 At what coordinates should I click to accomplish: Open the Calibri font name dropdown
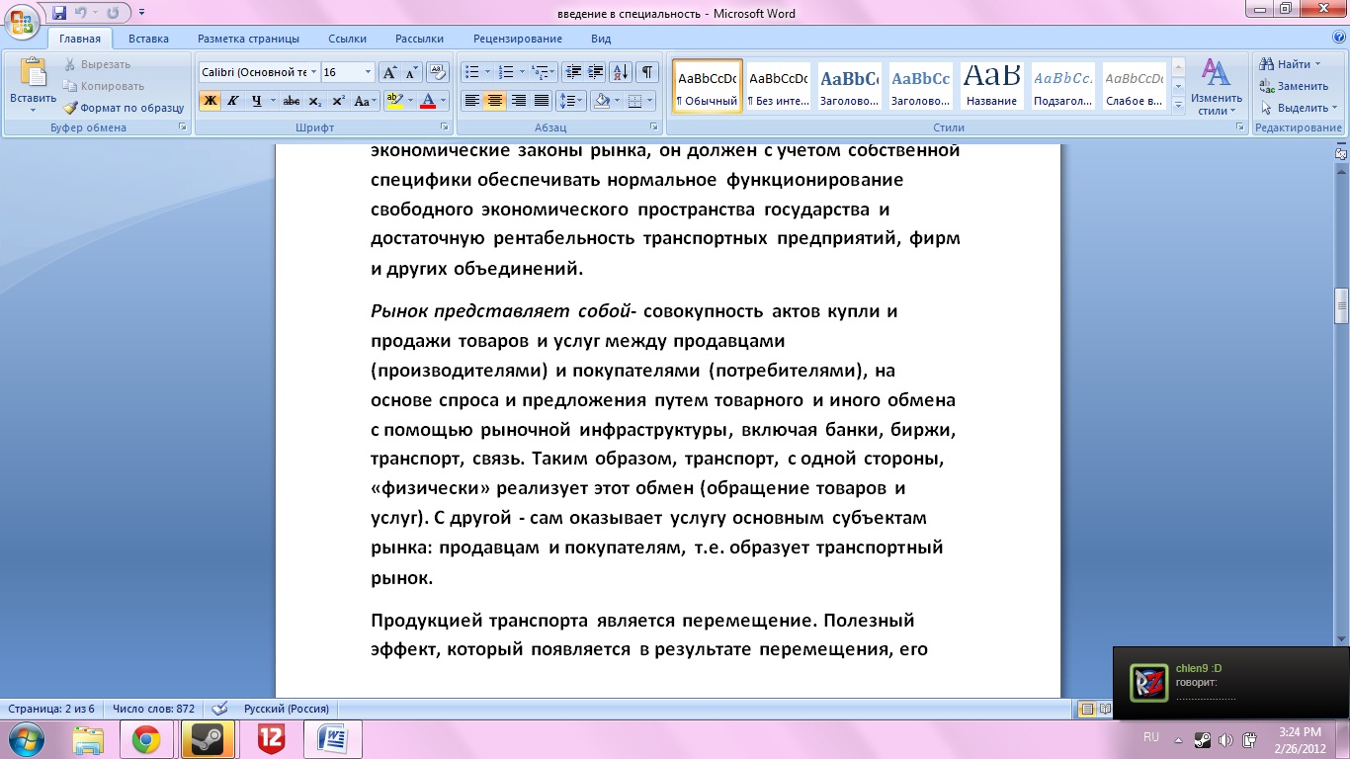313,72
